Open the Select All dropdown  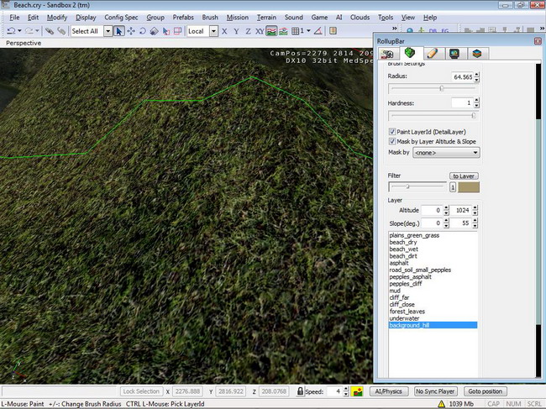108,31
